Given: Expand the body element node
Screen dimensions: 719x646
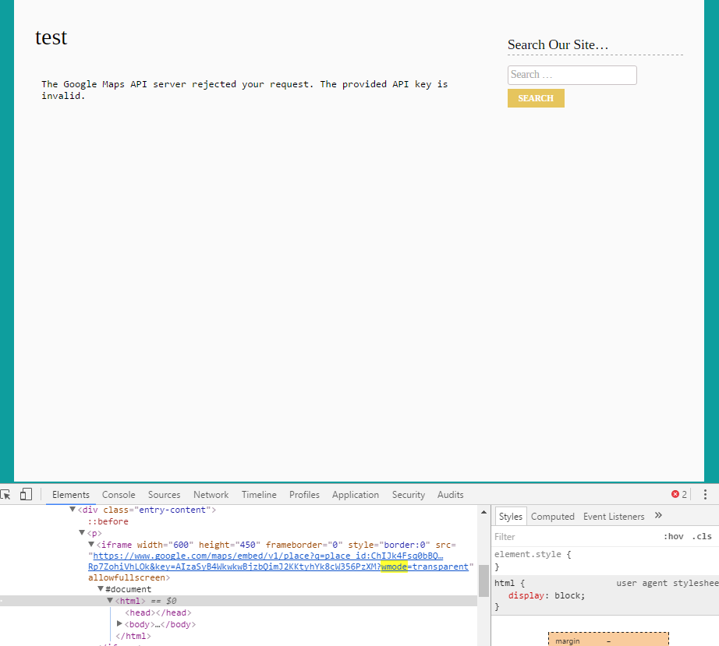Looking at the screenshot, I should 119,623.
